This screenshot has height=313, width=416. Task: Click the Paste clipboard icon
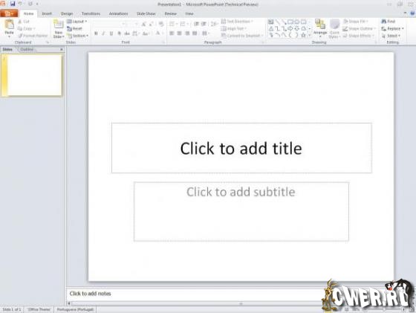[9, 27]
